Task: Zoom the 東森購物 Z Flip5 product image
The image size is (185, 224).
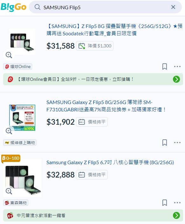Action: (9, 191)
